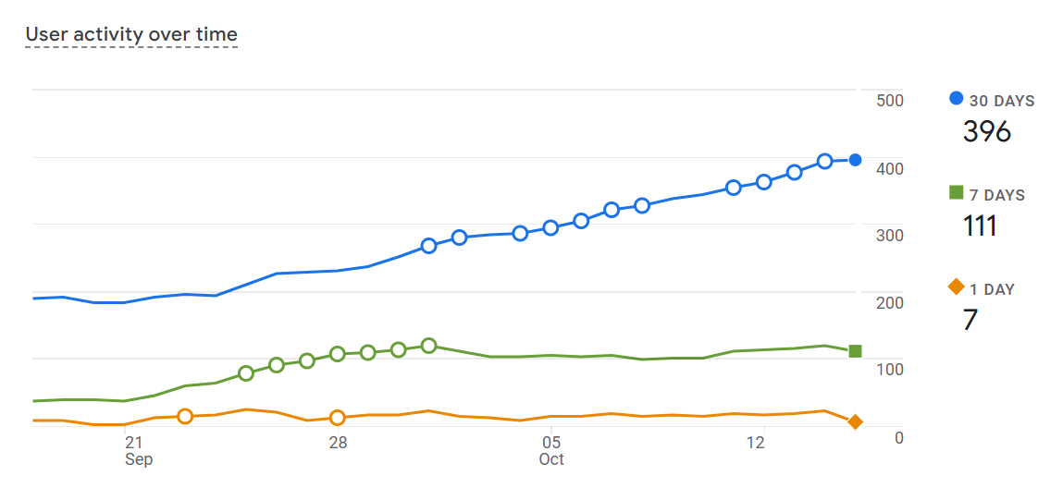Click the 111 value under 7 DAYS

click(x=980, y=226)
